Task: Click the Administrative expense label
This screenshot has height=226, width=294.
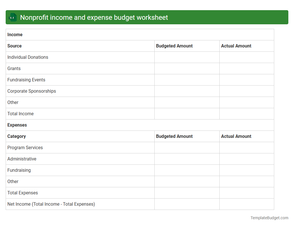Action: (22, 159)
